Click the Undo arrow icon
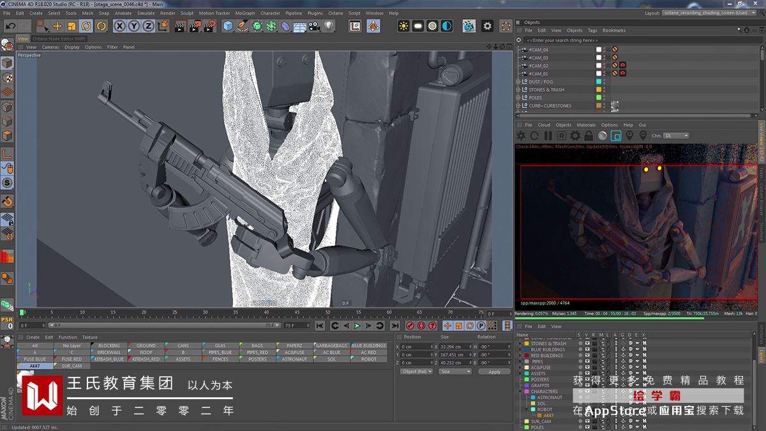Image resolution: width=766 pixels, height=431 pixels. (10, 26)
